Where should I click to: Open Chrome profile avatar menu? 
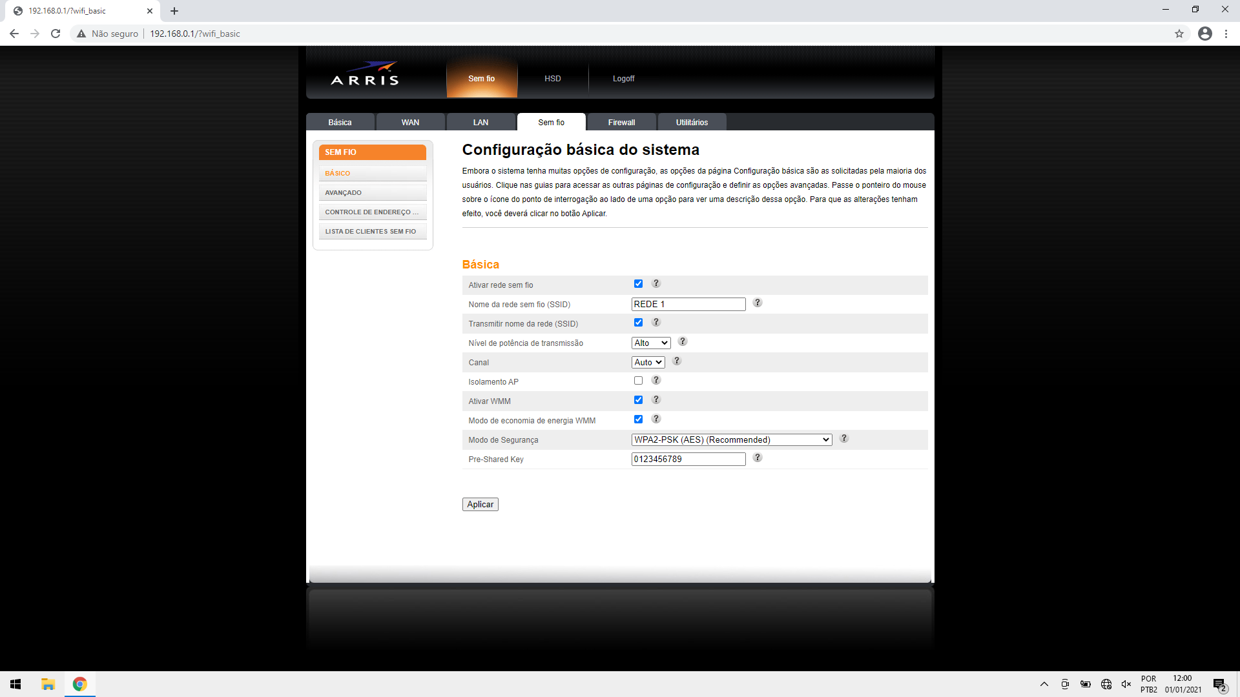1205,34
